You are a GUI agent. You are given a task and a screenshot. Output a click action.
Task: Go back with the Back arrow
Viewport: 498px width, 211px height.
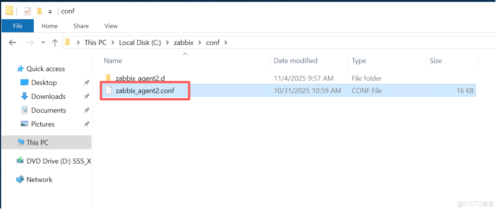tap(12, 42)
